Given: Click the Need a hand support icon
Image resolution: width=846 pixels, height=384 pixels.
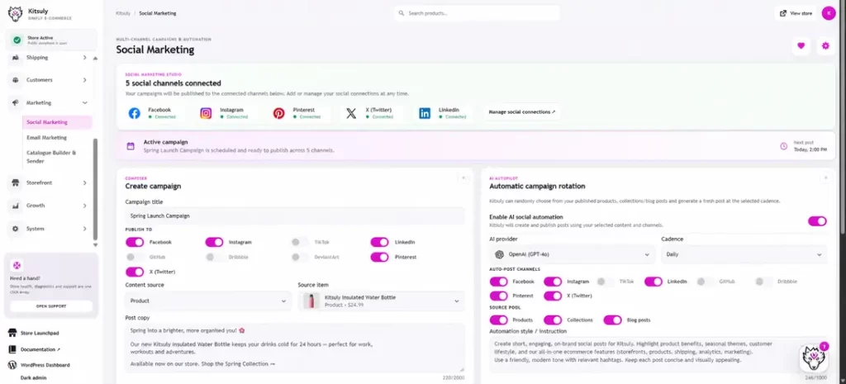Looking at the screenshot, I should pyautogui.click(x=17, y=265).
